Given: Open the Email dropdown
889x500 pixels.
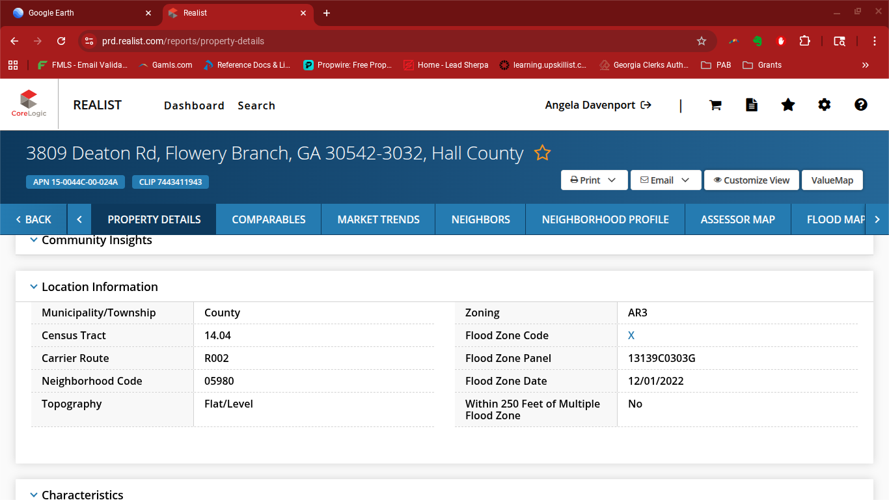Looking at the screenshot, I should coord(666,180).
